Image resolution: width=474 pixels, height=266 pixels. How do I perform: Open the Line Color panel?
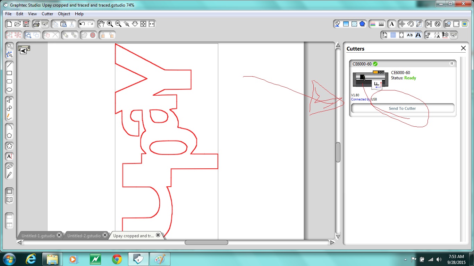pos(373,24)
